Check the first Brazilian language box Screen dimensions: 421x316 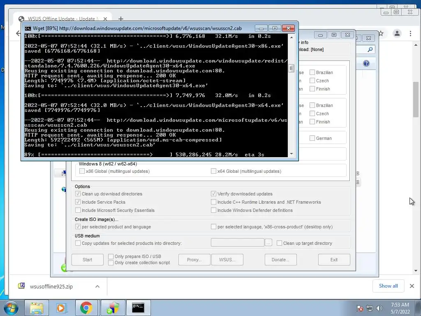[312, 72]
